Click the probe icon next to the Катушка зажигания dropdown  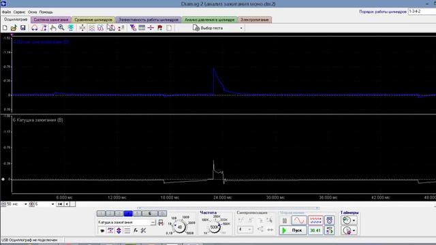pos(161,223)
